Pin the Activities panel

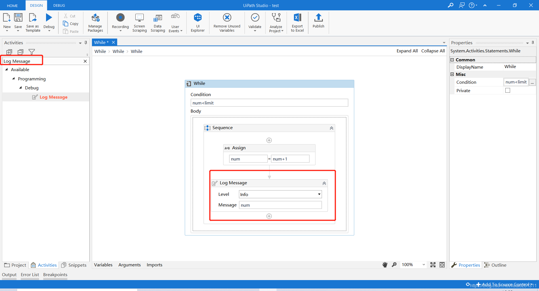tap(86, 43)
